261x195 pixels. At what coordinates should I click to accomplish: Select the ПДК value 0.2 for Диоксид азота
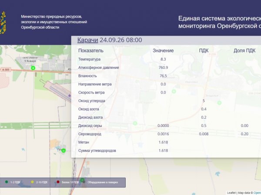tap(204, 117)
